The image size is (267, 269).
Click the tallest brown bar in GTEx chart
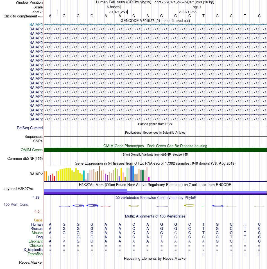click(99, 173)
